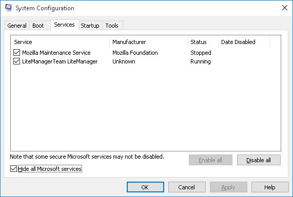Sort list by the Service column header
Viewport: 293px width, 197px height.
tap(60, 42)
